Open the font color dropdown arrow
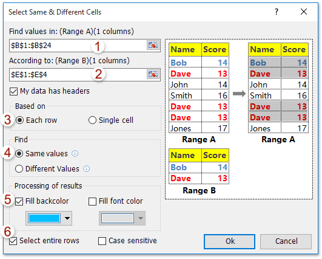Viewport: 322px width, 259px height. pyautogui.click(x=141, y=218)
